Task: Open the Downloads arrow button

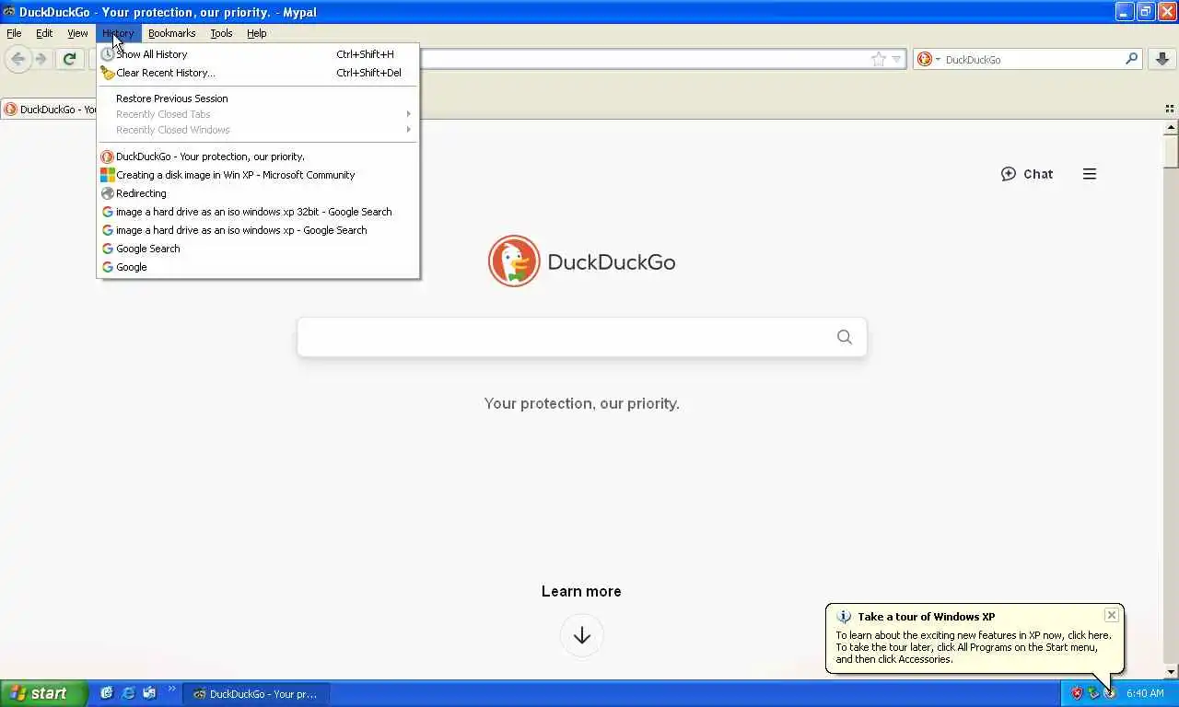Action: point(1162,59)
